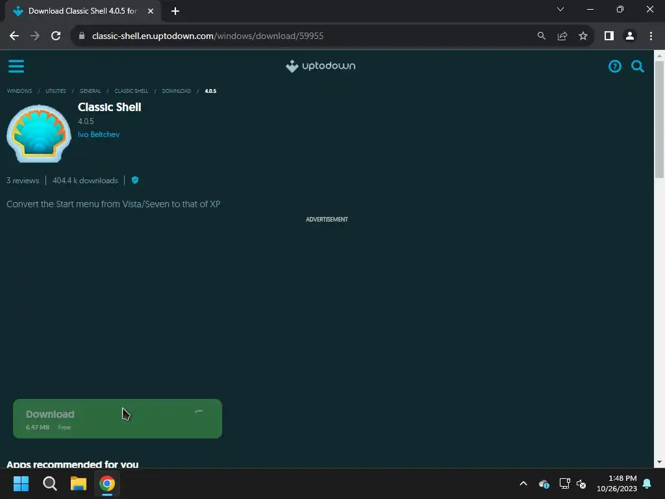Viewport: 665px width, 499px height.
Task: Click the Classic Shell title heading
Action: 109,107
